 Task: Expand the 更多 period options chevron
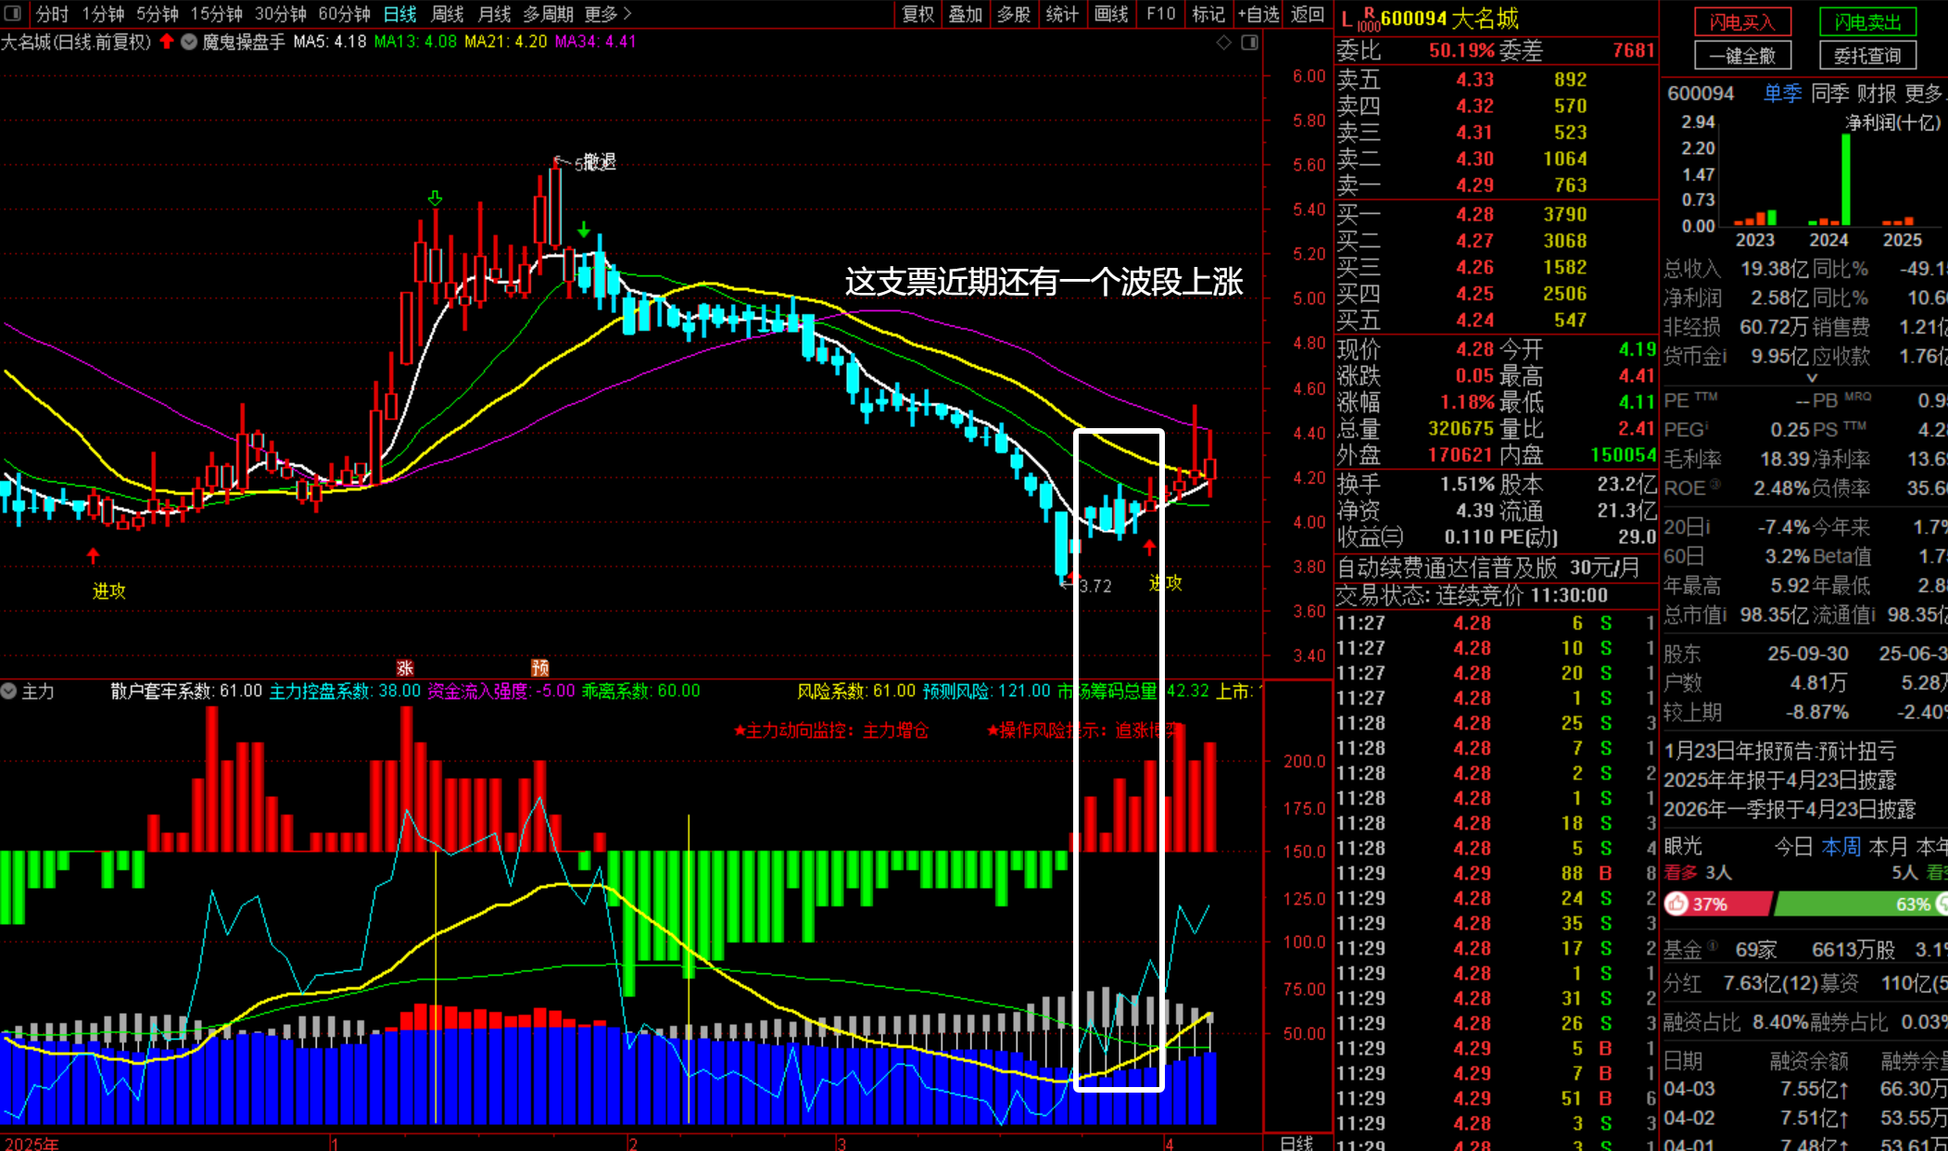[x=627, y=14]
